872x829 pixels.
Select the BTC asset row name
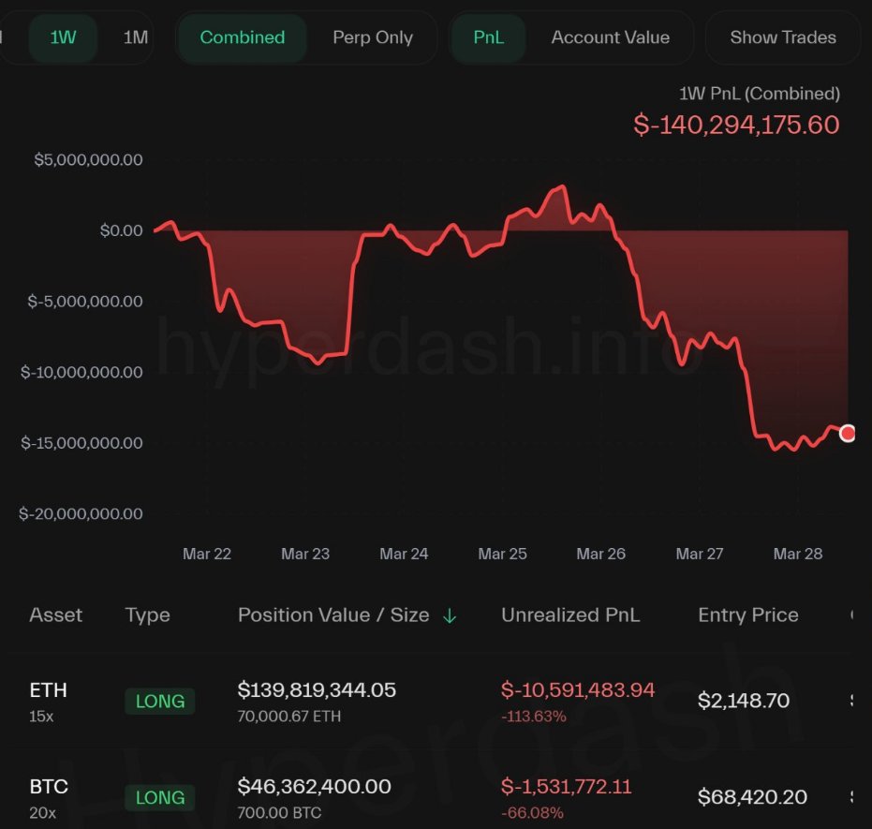click(x=49, y=787)
